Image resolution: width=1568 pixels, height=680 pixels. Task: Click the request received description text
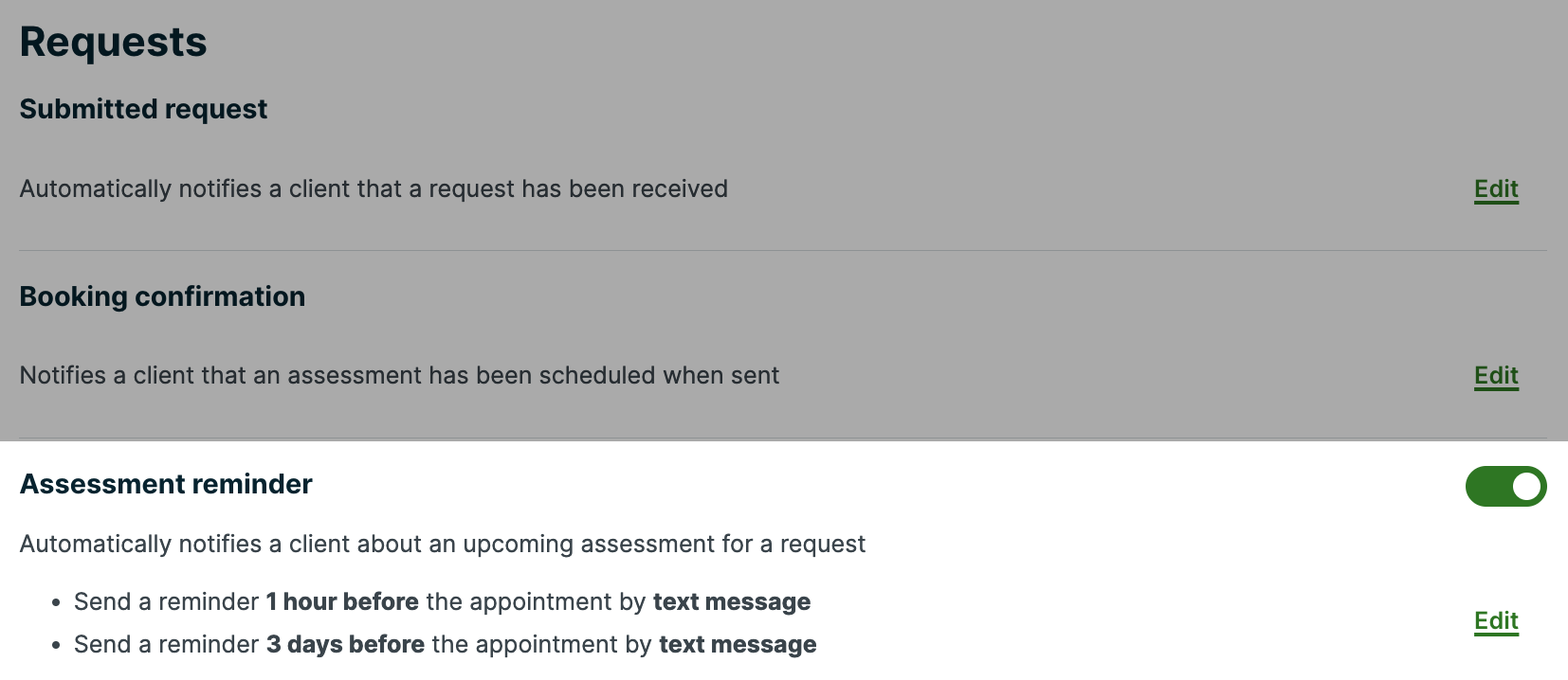point(374,188)
